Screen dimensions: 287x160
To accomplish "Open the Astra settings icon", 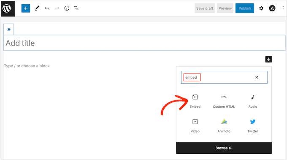I will click(272, 8).
